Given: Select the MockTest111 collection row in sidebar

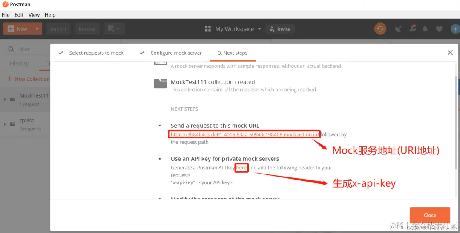Looking at the screenshot, I should coord(25,99).
